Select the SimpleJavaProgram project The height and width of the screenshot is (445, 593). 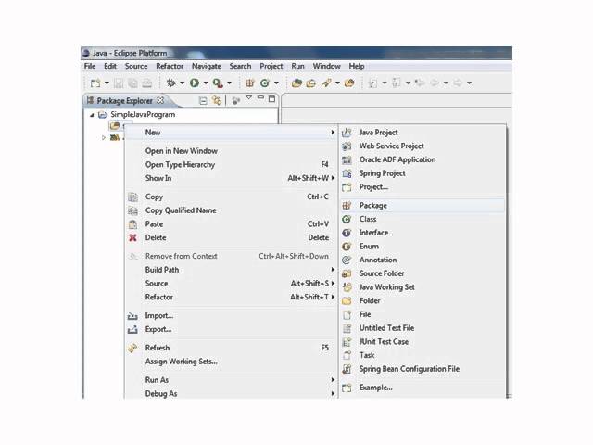click(x=143, y=114)
